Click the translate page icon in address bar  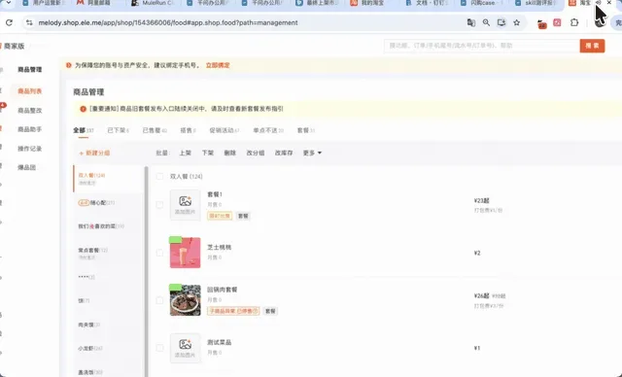click(x=470, y=22)
